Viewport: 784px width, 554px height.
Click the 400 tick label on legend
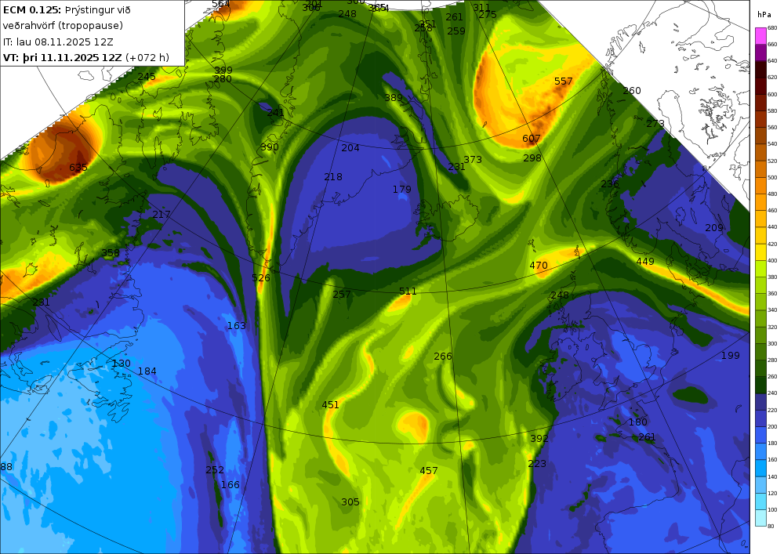coord(772,261)
